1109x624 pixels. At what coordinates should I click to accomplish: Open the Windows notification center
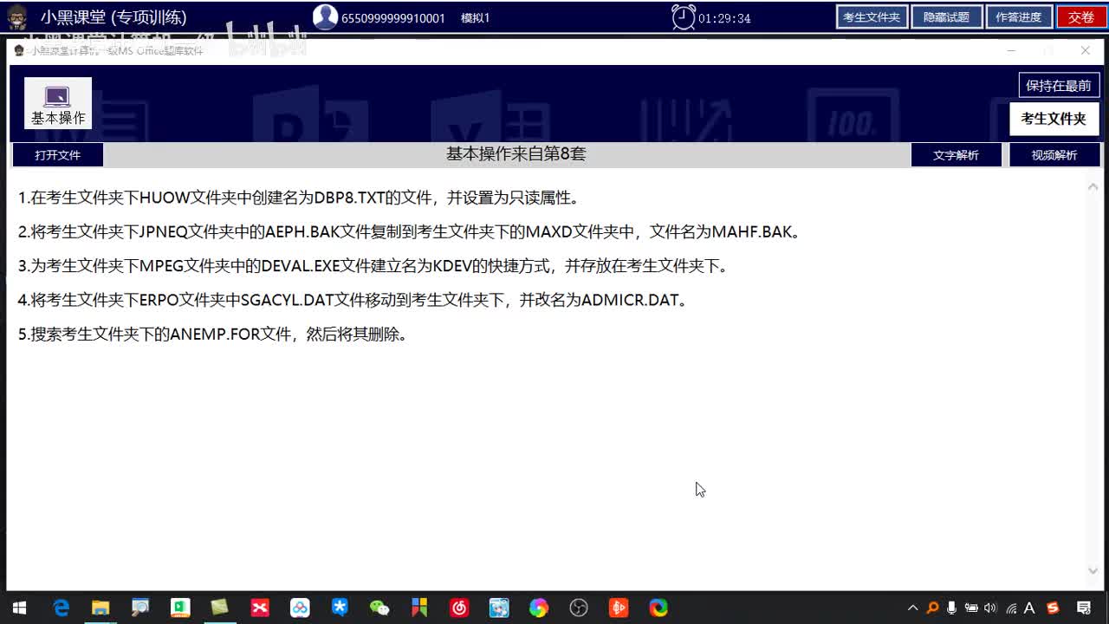tap(1083, 608)
